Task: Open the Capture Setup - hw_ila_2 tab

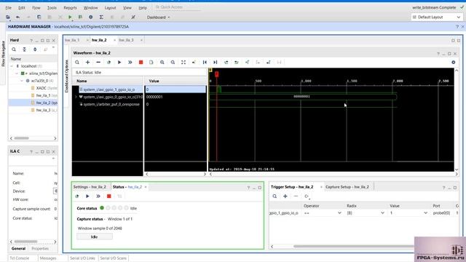Action: [x=347, y=187]
